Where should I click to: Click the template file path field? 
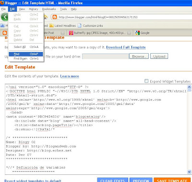106,57
